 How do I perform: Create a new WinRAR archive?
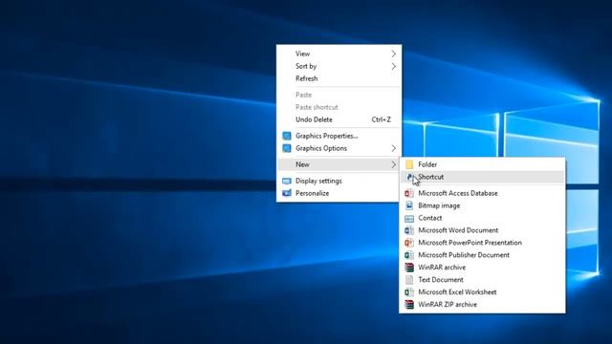[482, 268]
